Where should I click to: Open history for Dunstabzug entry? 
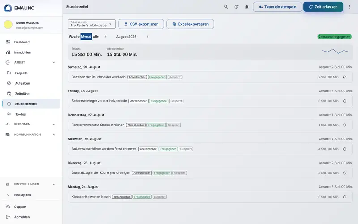[x=345, y=173]
